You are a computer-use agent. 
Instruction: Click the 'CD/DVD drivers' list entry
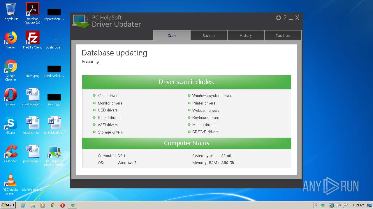205,132
